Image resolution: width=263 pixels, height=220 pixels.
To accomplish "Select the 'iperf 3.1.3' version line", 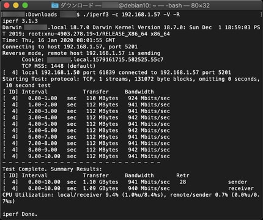I will (20, 21).
